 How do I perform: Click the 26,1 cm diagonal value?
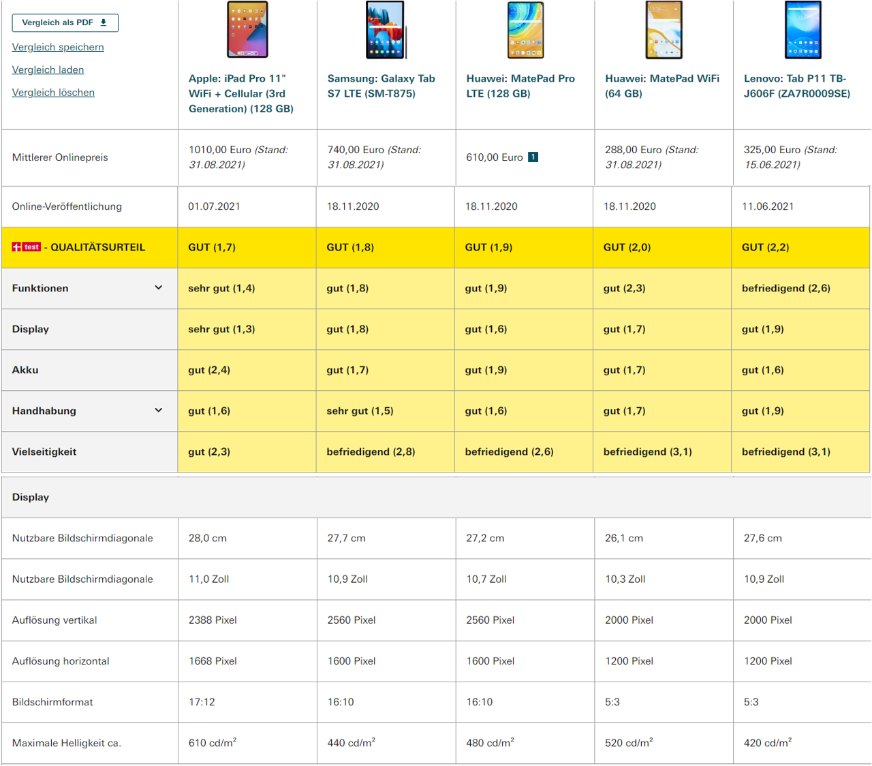pyautogui.click(x=624, y=538)
